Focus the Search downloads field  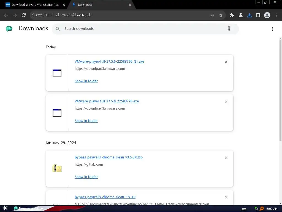tap(145, 29)
